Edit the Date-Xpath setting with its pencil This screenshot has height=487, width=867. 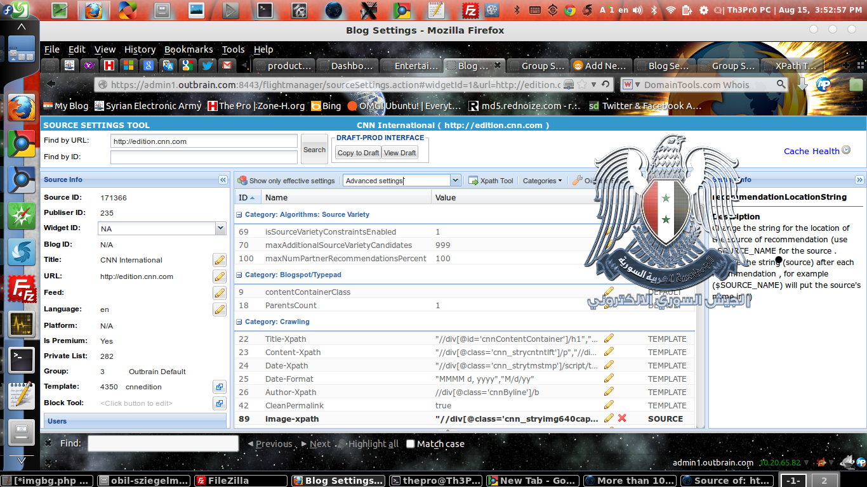tap(609, 365)
